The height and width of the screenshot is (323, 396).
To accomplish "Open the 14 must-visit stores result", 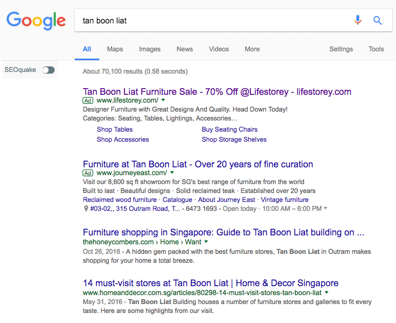I will tap(211, 283).
